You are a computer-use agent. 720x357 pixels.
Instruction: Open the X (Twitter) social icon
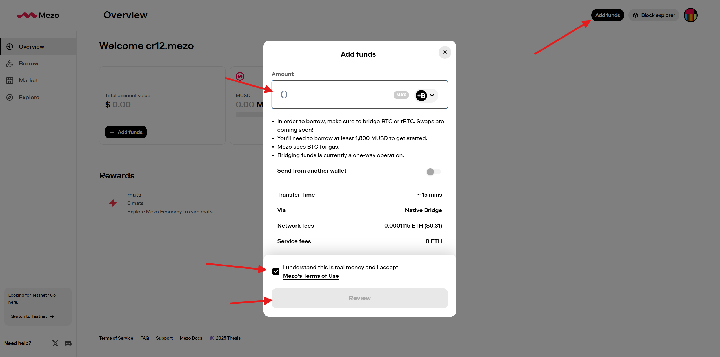[55, 343]
